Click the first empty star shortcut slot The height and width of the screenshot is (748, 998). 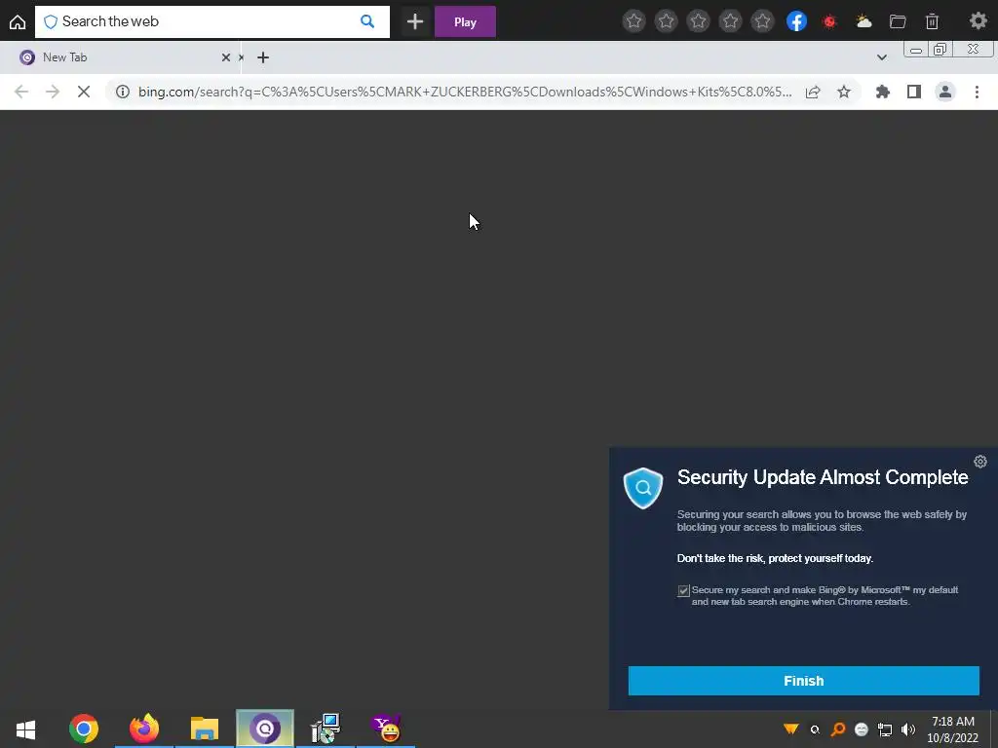tap(633, 21)
